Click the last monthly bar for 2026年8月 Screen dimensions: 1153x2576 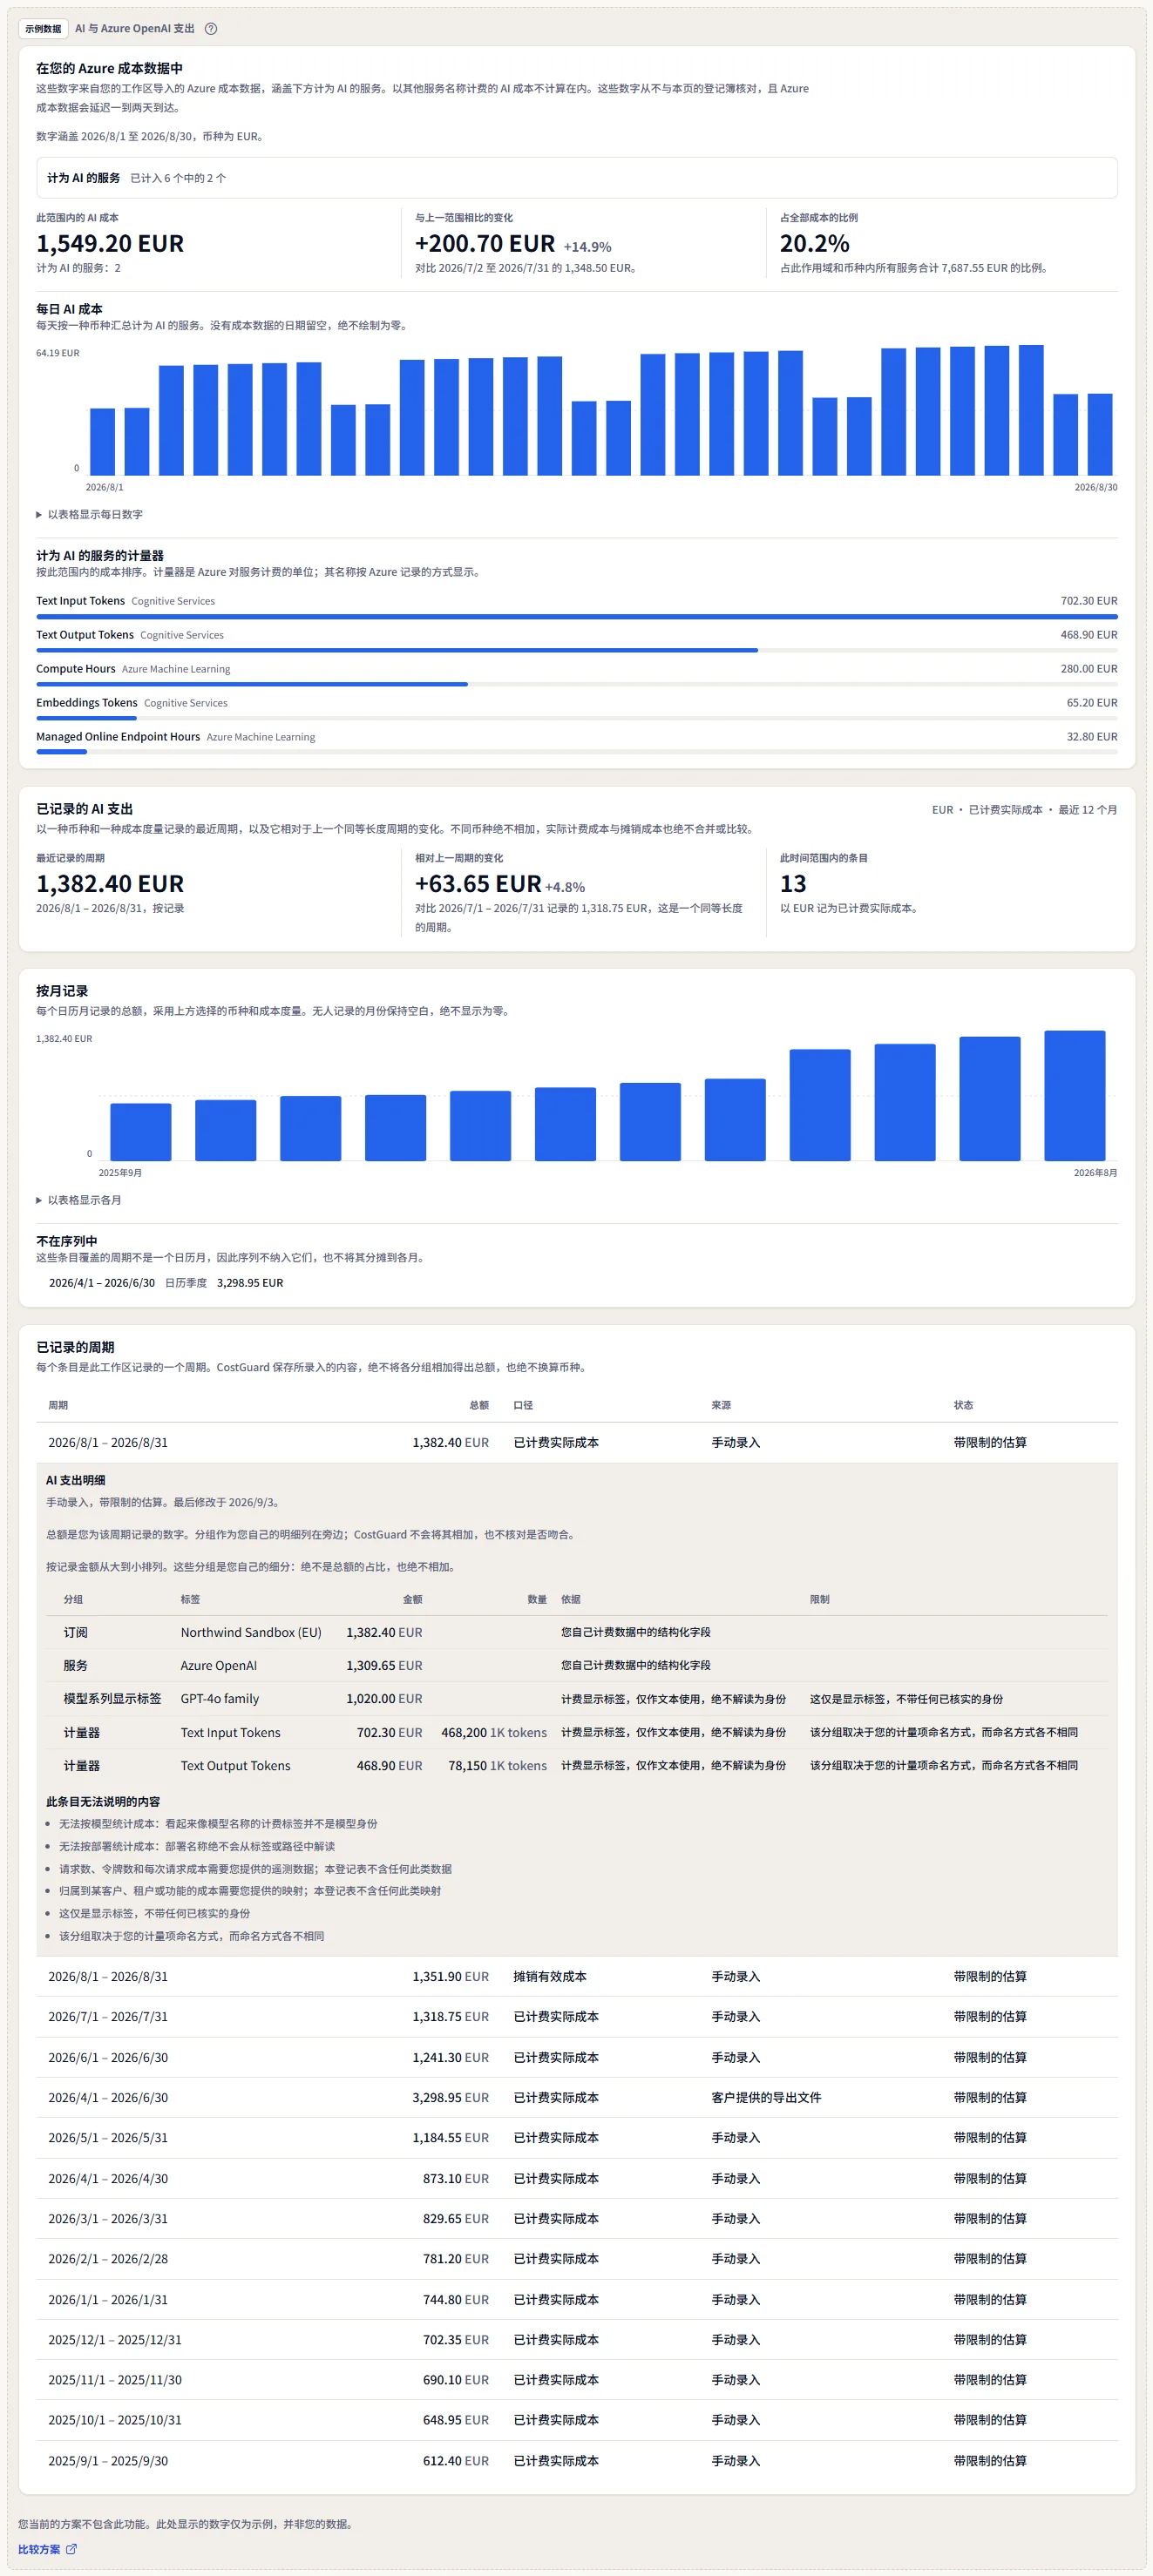point(1074,1095)
